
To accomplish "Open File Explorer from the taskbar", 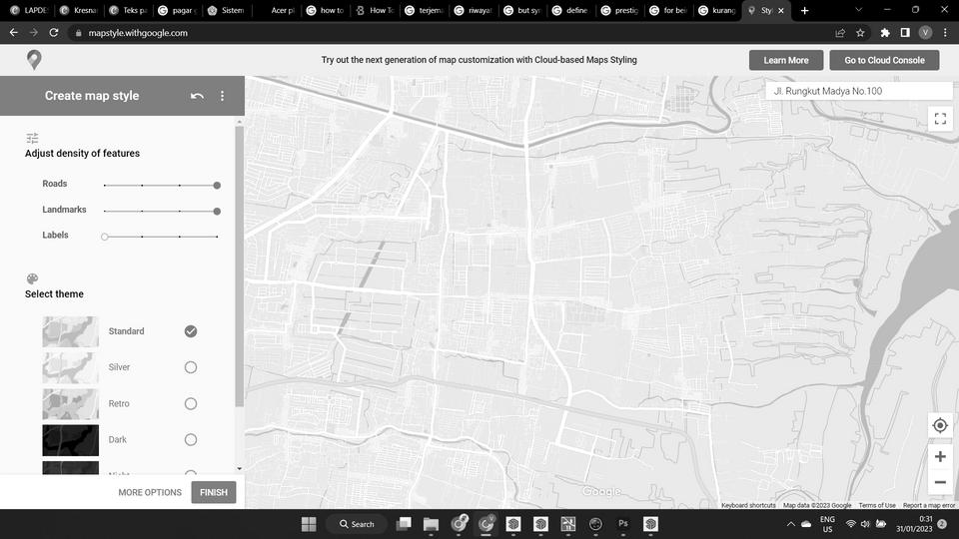I will coord(432,524).
